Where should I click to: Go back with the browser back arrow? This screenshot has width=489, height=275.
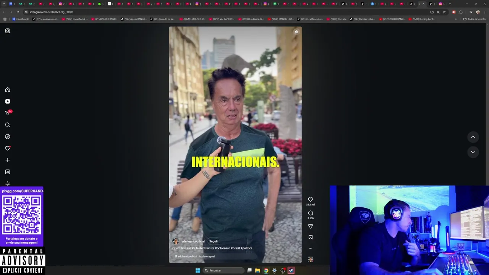(4, 12)
